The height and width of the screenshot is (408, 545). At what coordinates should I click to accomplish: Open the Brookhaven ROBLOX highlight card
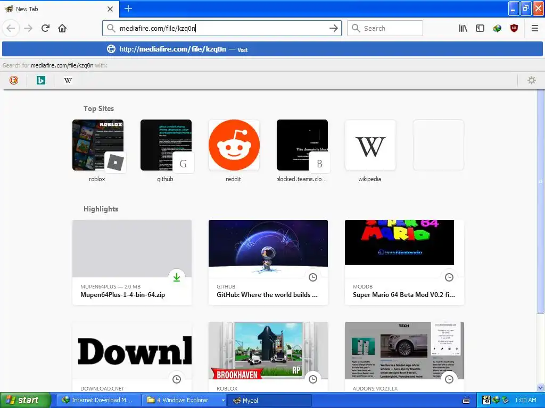268,357
